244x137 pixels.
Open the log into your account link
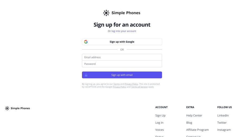point(124,31)
